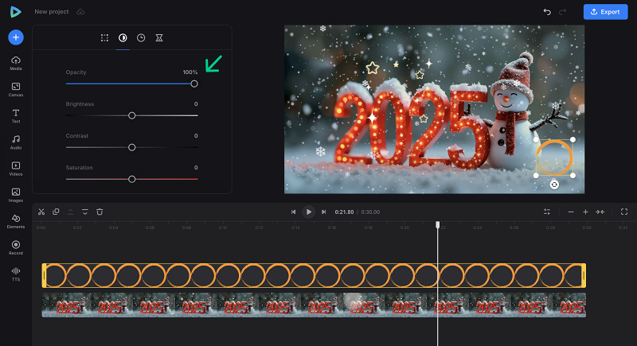Viewport: 637px width, 346px height.
Task: Click the cloud save status icon
Action: [x=80, y=12]
